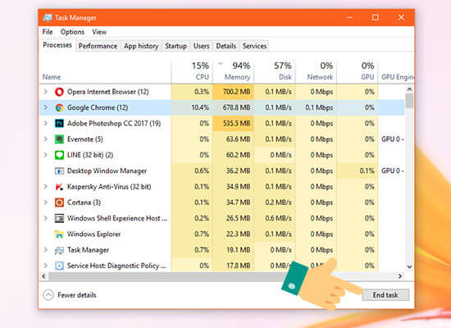Click the Opera Internet Browser icon
Screen dimensions: 451x328
pos(59,92)
